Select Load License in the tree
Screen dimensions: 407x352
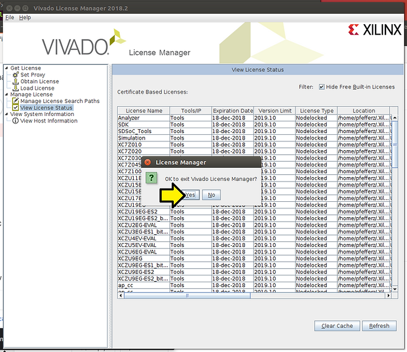37,88
